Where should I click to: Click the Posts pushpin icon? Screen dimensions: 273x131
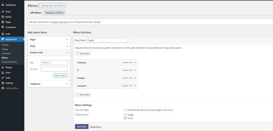pyautogui.click(x=3, y=12)
